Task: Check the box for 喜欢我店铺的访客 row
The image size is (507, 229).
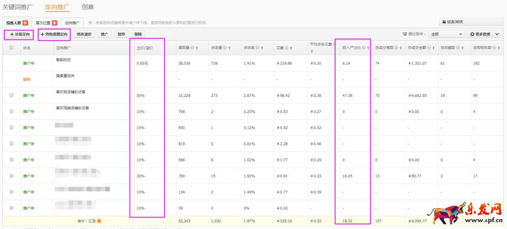Action: (12, 95)
